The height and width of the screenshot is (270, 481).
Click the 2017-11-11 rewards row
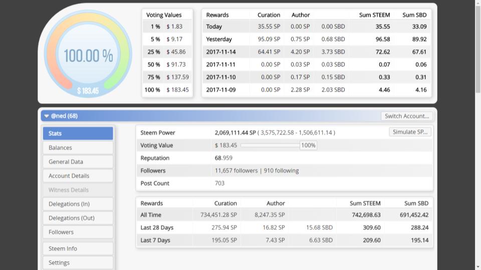[x=317, y=64]
